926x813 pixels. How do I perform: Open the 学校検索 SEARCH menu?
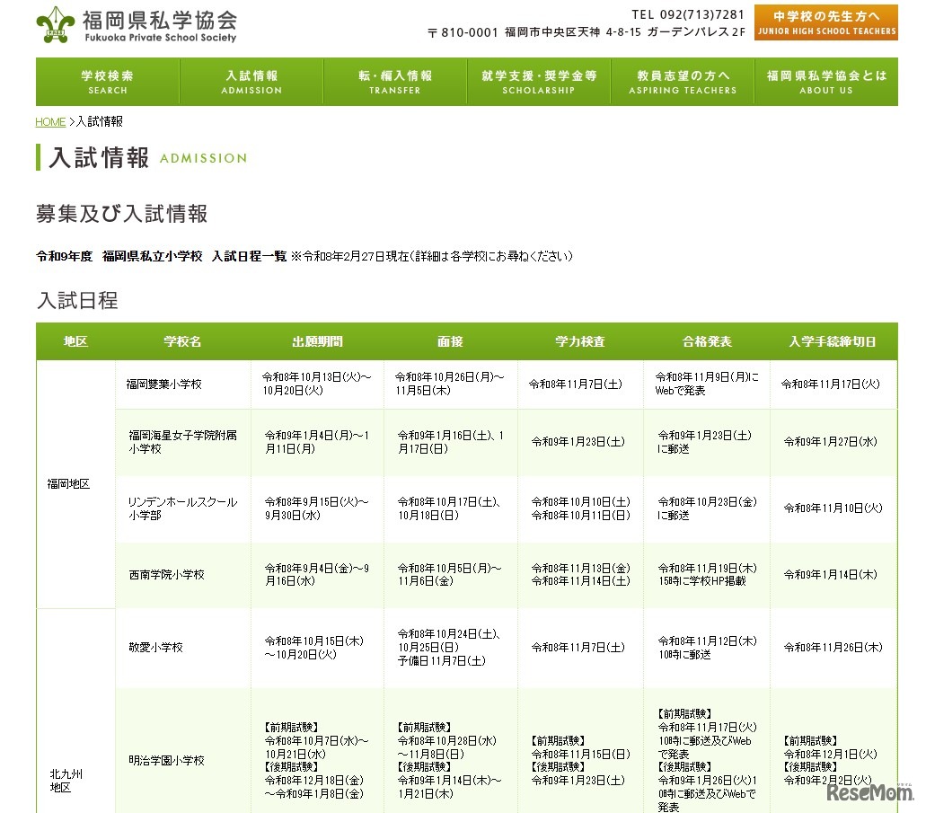[108, 82]
